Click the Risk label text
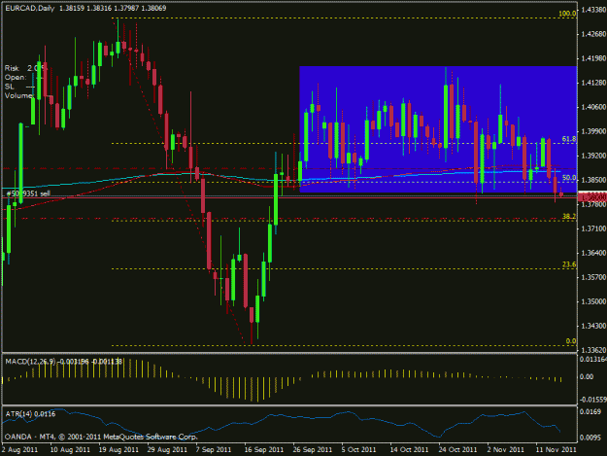Screen dimensions: 607x456 [12, 68]
